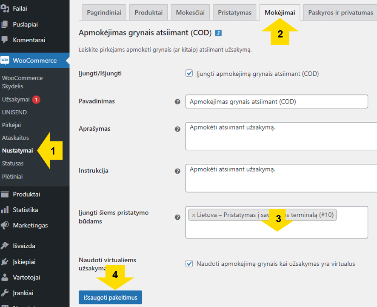Switch to the Mokesčiai tab
377x307 pixels.
click(x=190, y=12)
